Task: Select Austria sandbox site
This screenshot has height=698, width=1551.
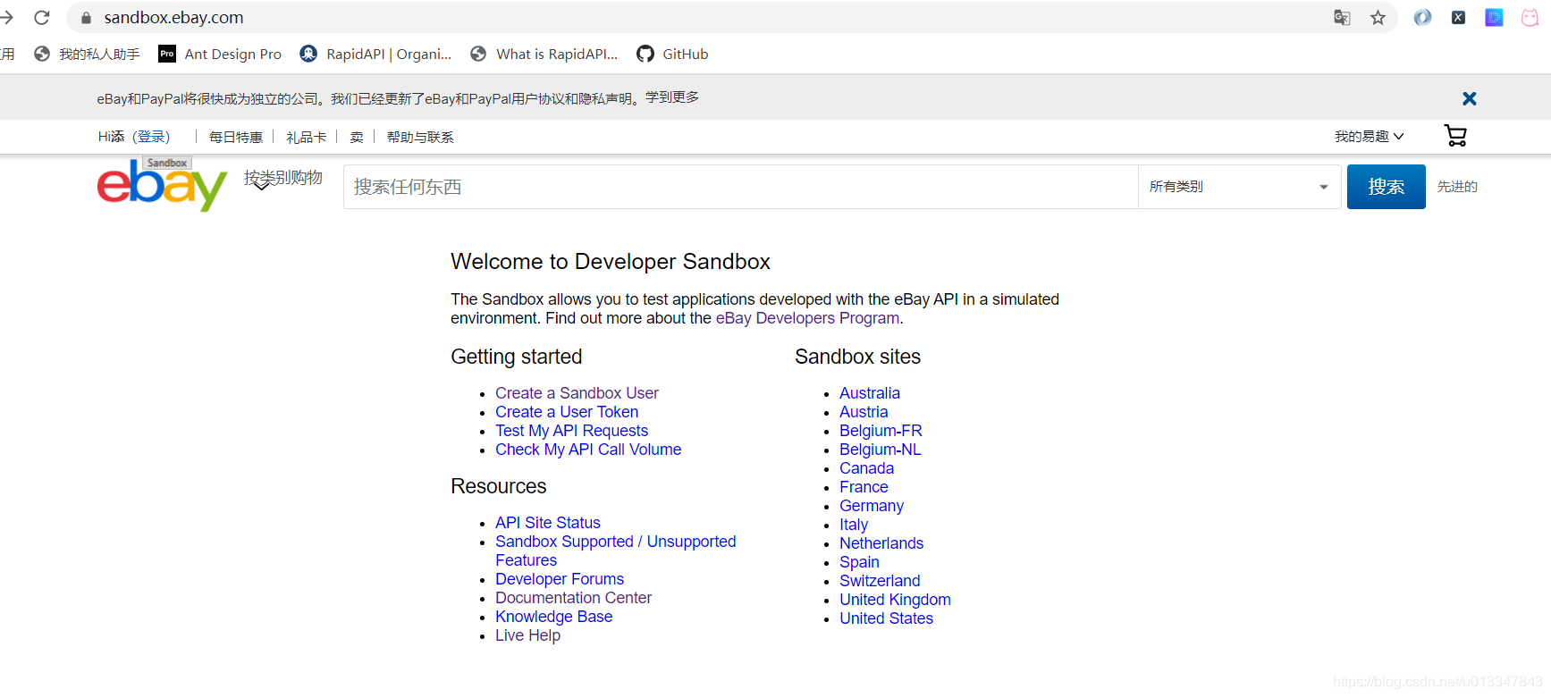Action: click(x=864, y=412)
